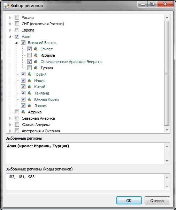The height and width of the screenshot is (210, 176).
Task: Click the region icon next to Африка
Action: point(23,112)
